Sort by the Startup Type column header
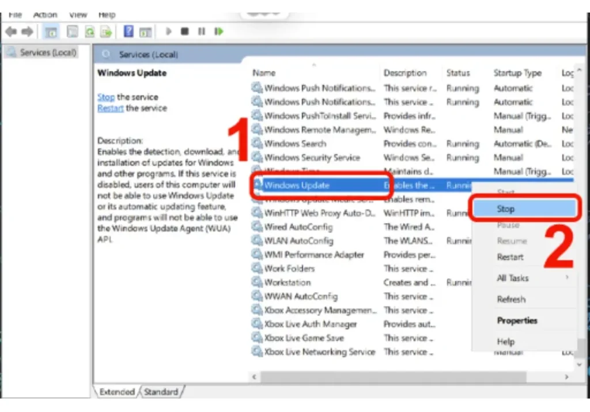Viewport: 590px width, 412px height. click(x=517, y=73)
